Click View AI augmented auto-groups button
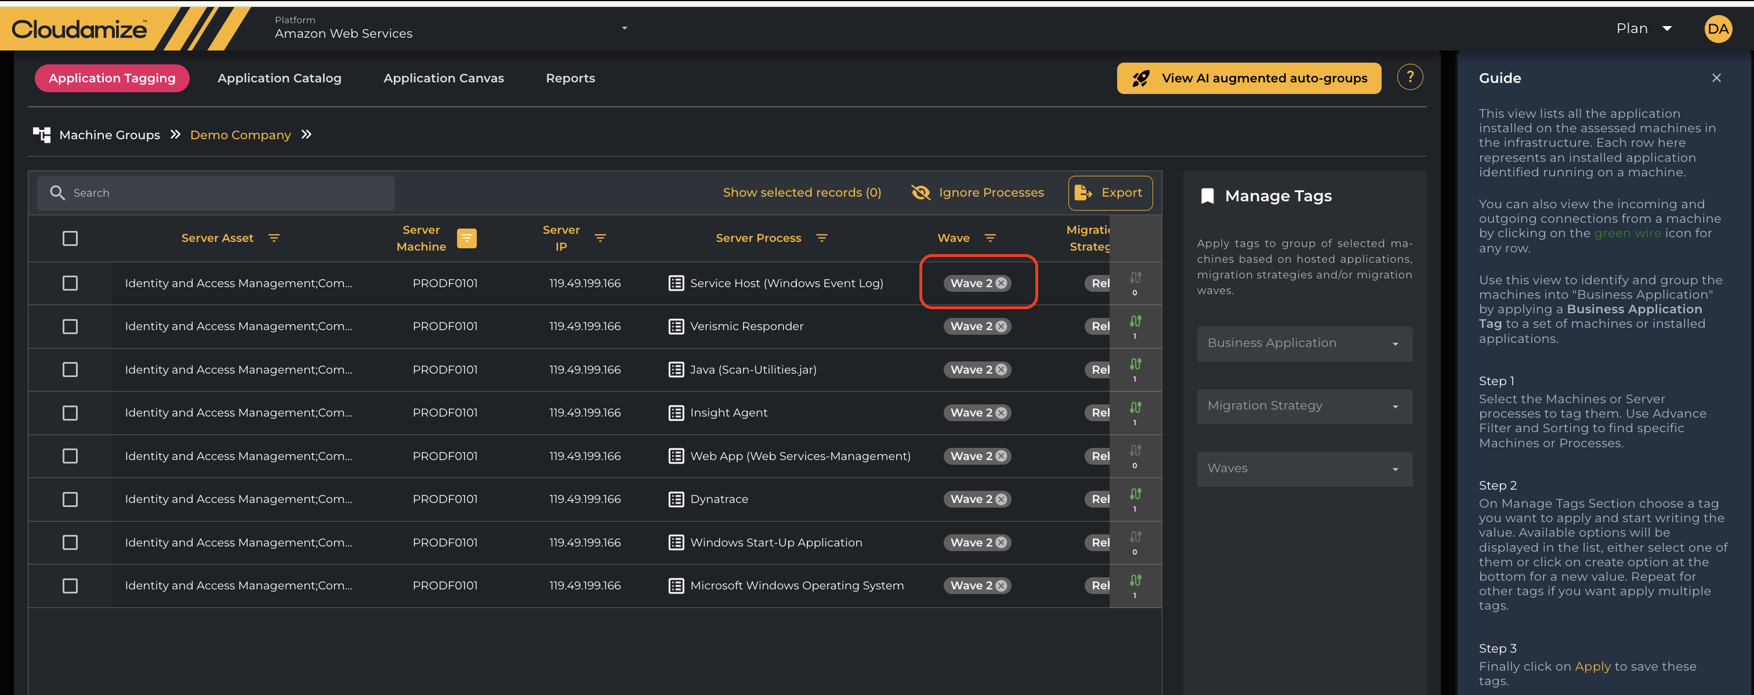The image size is (1754, 695). [x=1248, y=78]
